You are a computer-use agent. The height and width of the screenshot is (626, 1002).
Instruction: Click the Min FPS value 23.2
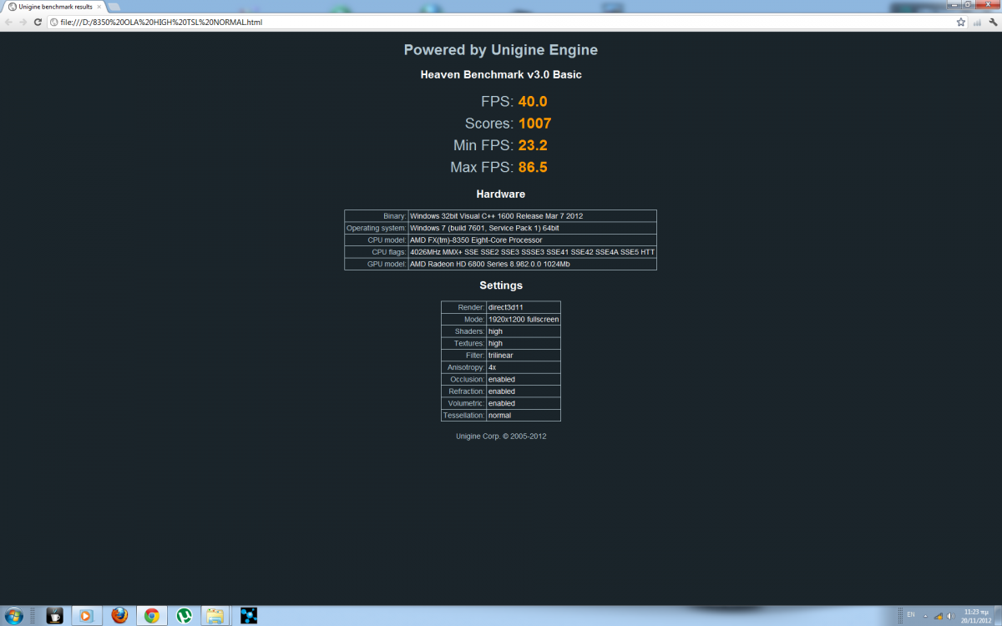coord(533,145)
